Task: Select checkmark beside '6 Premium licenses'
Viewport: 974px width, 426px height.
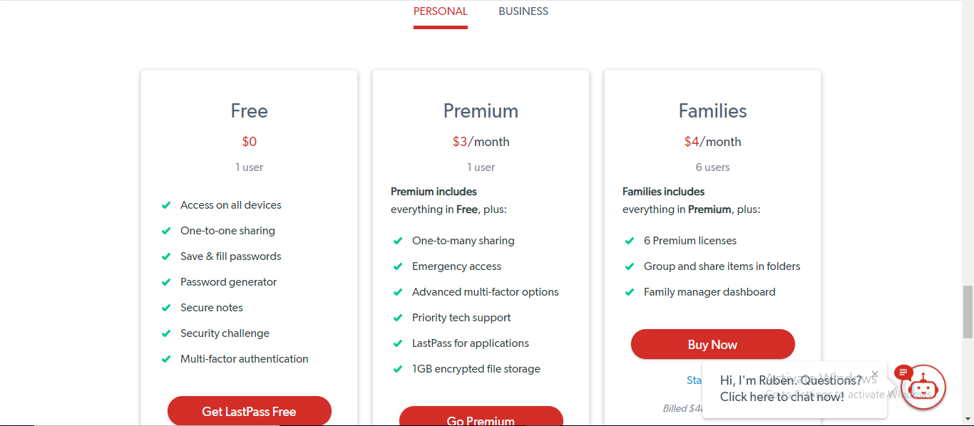Action: tap(630, 241)
